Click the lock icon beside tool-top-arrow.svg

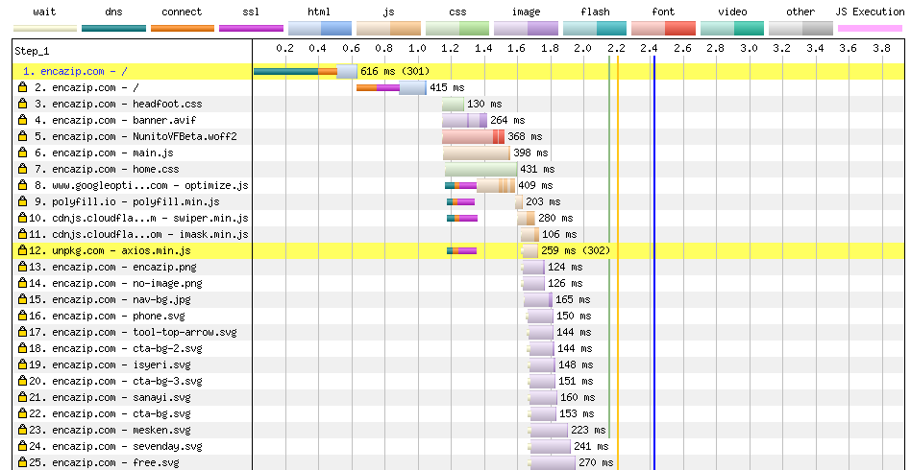23,333
